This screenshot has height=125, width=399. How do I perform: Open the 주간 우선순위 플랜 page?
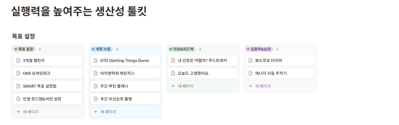[x=116, y=99]
